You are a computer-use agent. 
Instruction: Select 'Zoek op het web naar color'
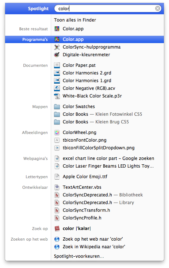(93, 239)
